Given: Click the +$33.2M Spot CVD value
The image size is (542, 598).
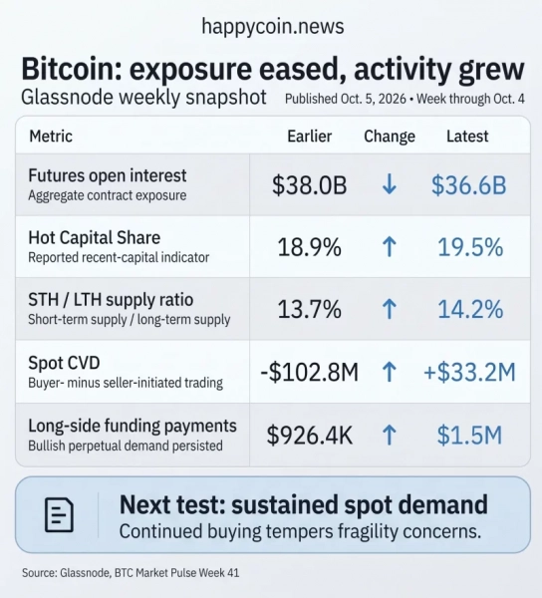Looking at the screenshot, I should click(469, 372).
